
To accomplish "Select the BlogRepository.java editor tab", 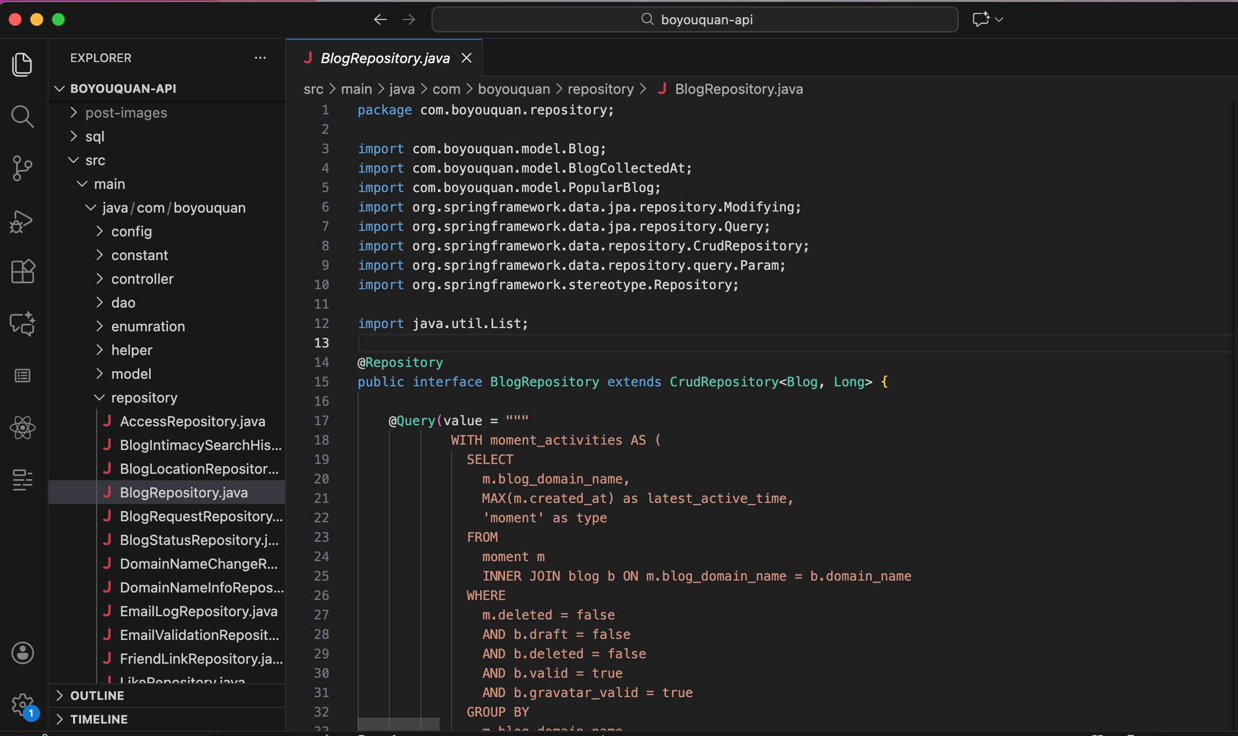I will 385,58.
